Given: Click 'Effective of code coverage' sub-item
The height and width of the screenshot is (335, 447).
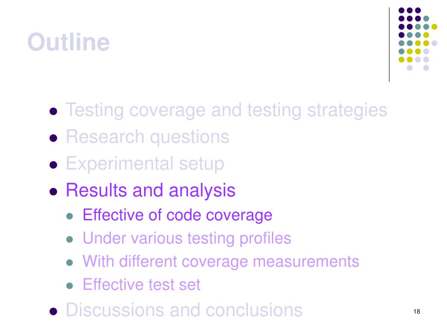Looking at the screenshot, I should [x=177, y=215].
